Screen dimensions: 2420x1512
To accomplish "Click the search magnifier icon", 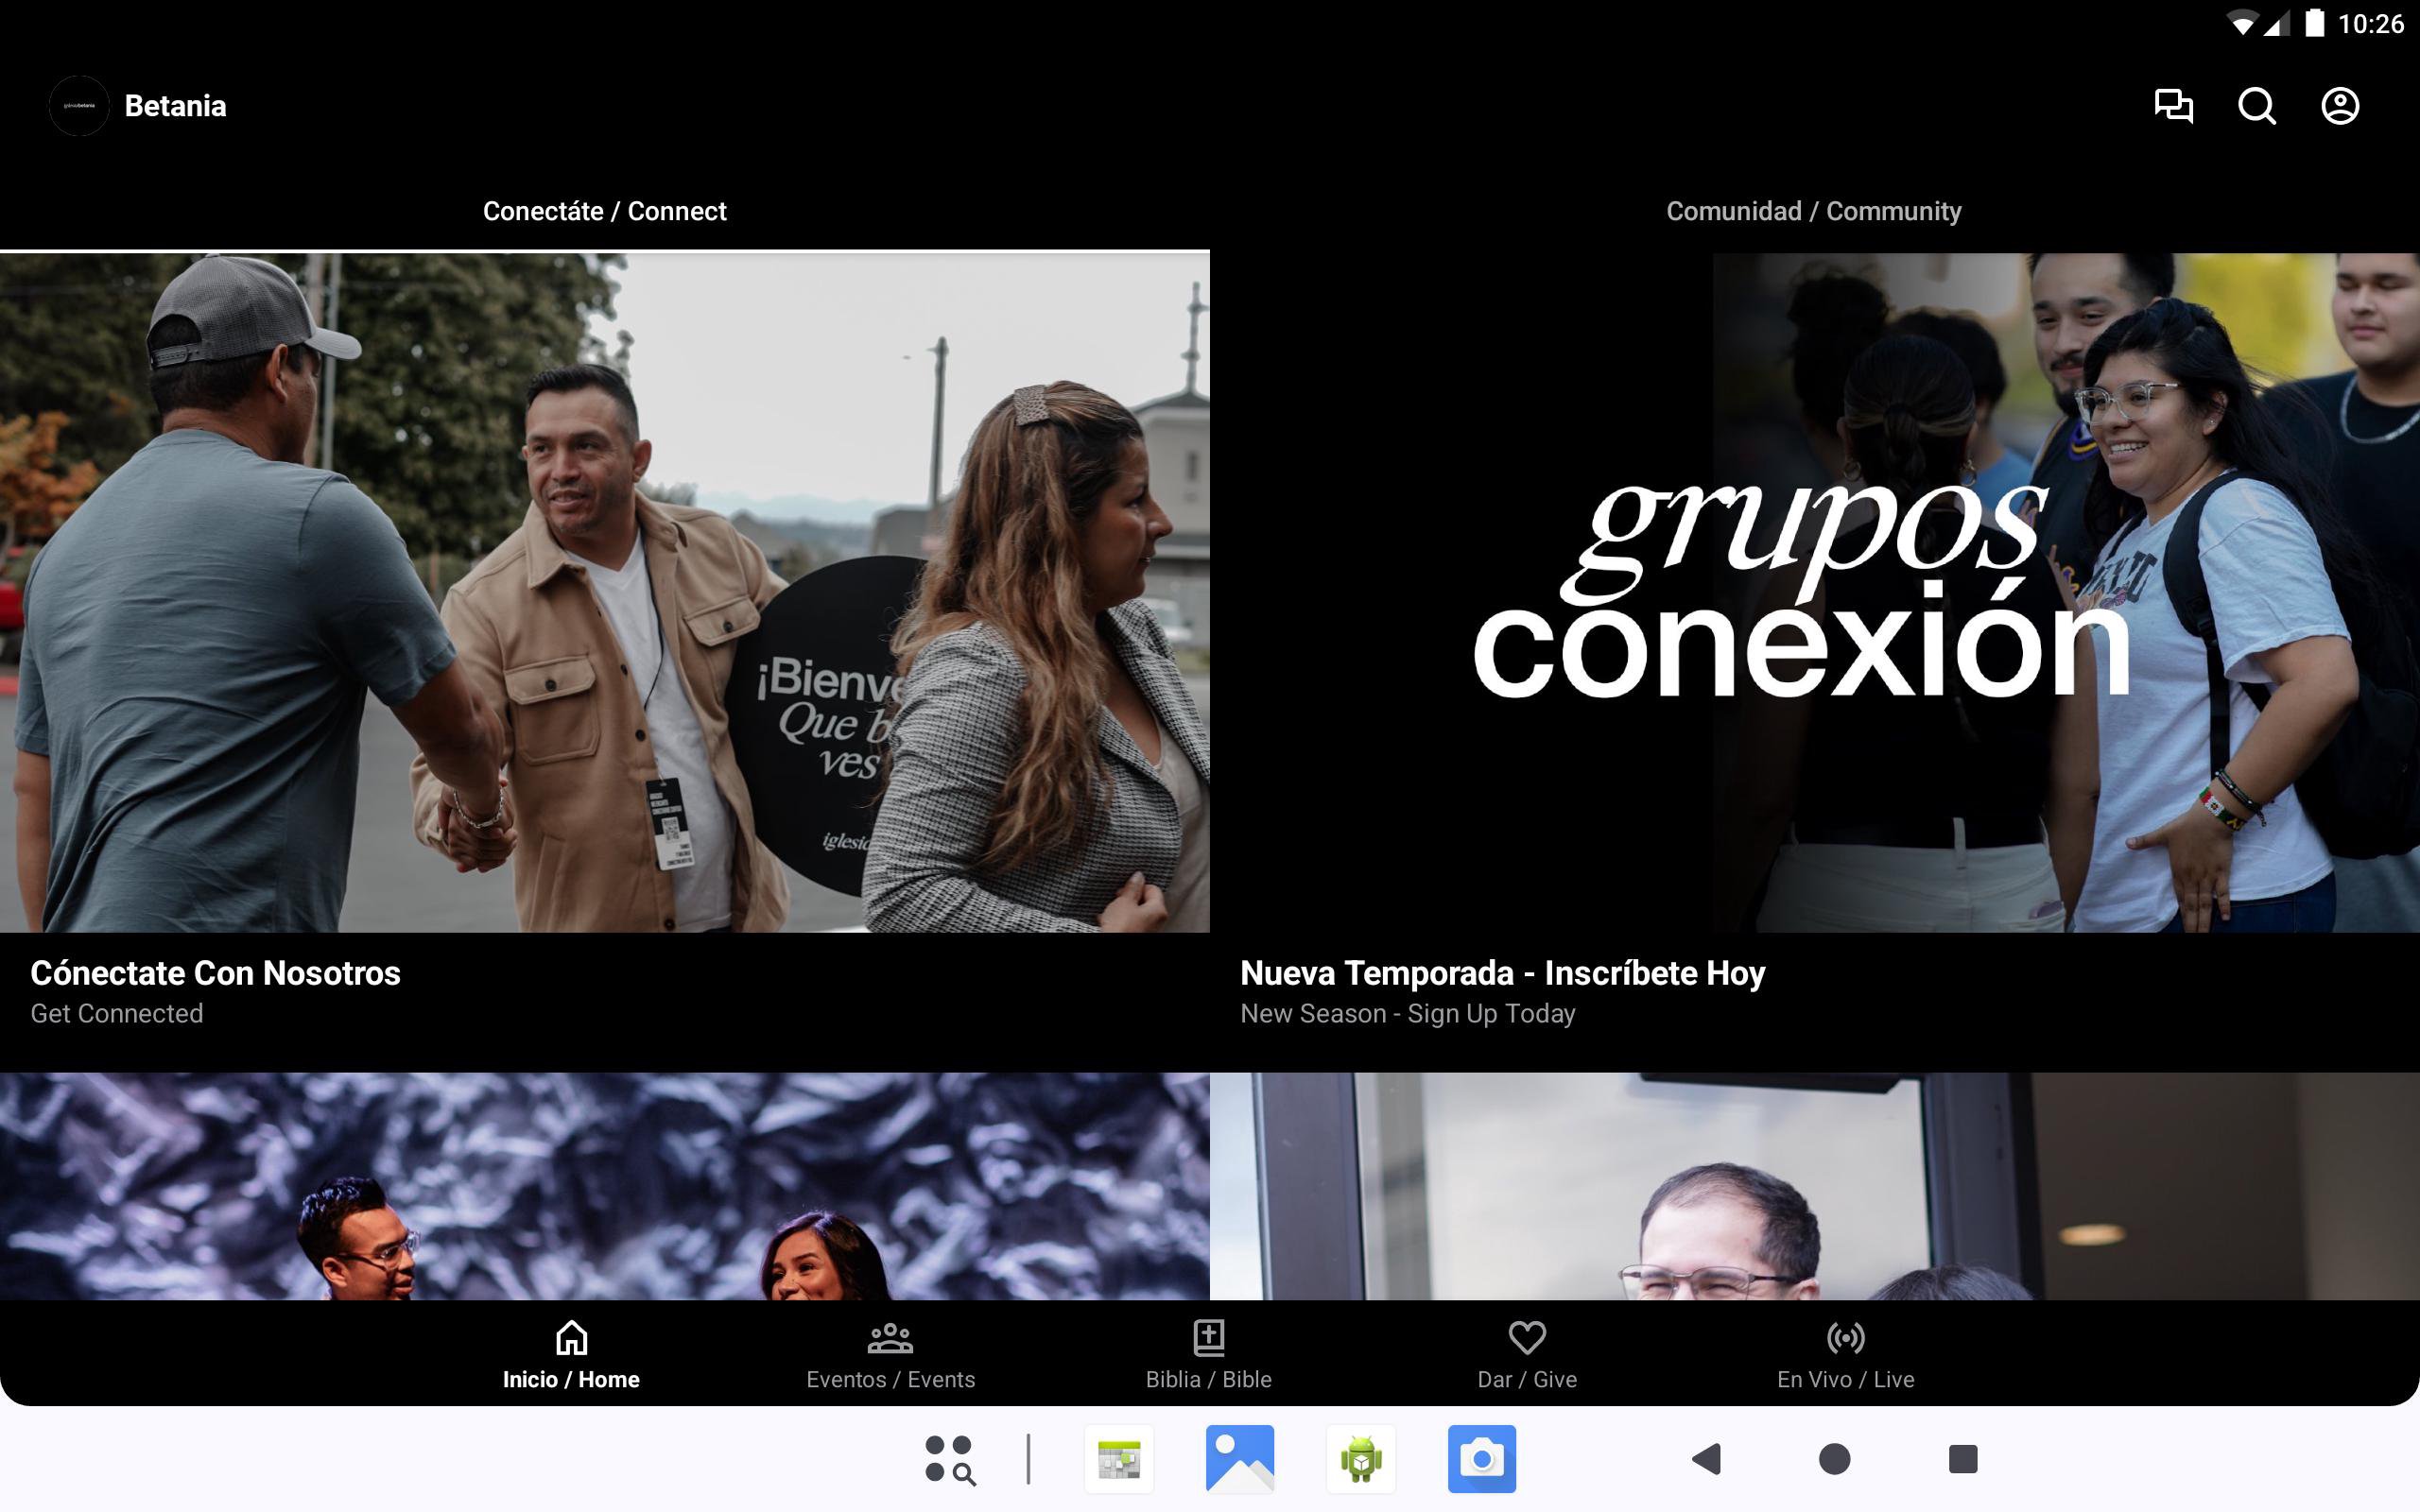I will click(2256, 106).
